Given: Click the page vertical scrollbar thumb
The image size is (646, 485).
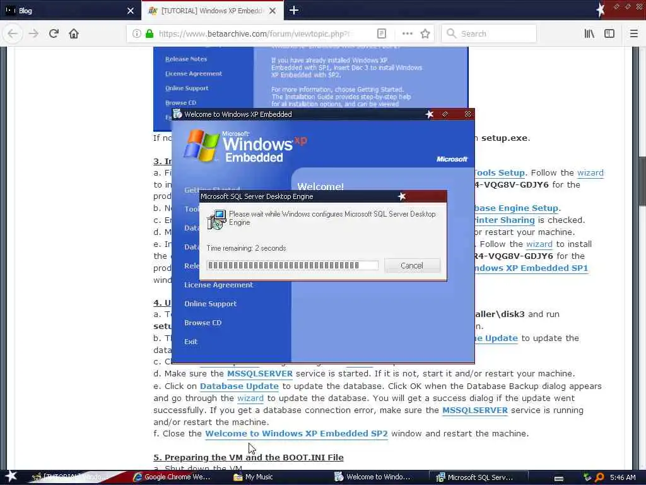Looking at the screenshot, I should 642,181.
